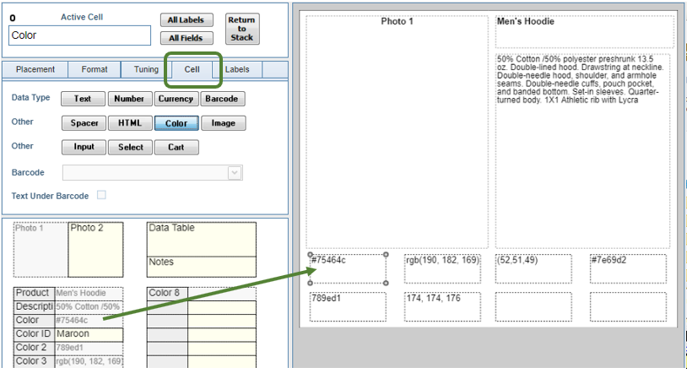Image resolution: width=687 pixels, height=373 pixels.
Task: Click the Active Cell name field
Action: click(x=79, y=36)
